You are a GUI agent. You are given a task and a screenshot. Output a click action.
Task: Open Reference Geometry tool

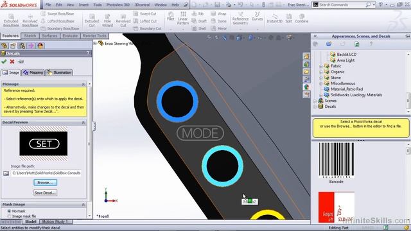point(240,19)
